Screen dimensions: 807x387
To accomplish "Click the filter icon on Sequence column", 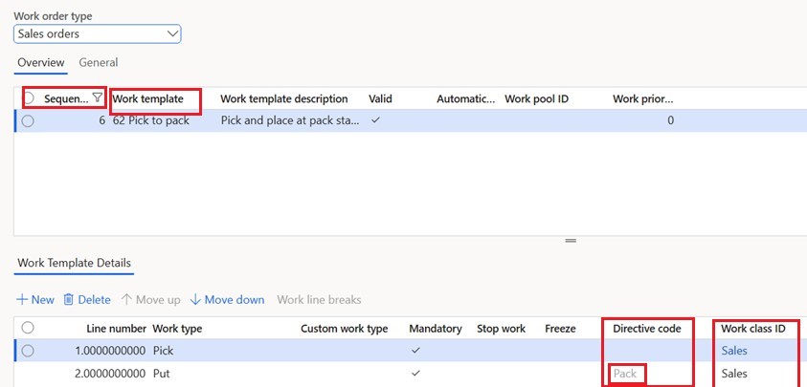I will [97, 98].
